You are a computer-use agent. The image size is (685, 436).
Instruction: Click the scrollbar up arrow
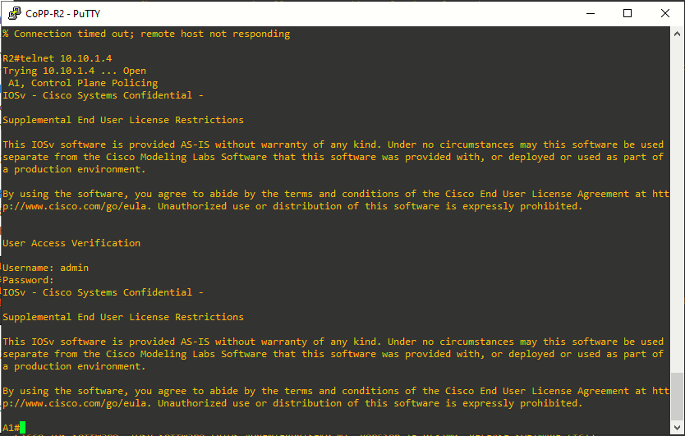tap(677, 34)
